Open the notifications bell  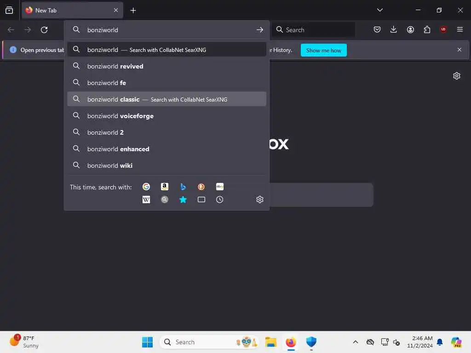440,342
